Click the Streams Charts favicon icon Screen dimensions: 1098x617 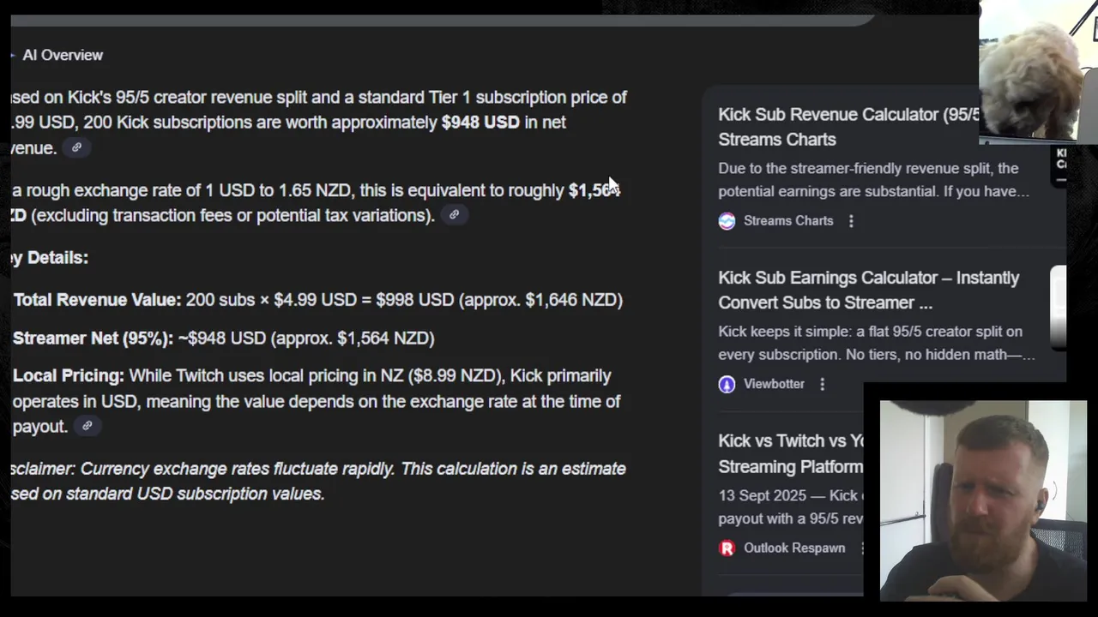pyautogui.click(x=727, y=221)
